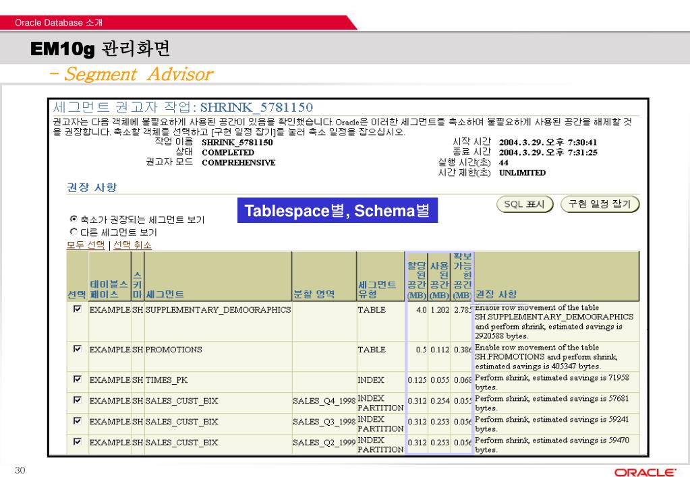Click the SQL 표시 button
Viewport: 690px width, 477px height.
[x=524, y=204]
